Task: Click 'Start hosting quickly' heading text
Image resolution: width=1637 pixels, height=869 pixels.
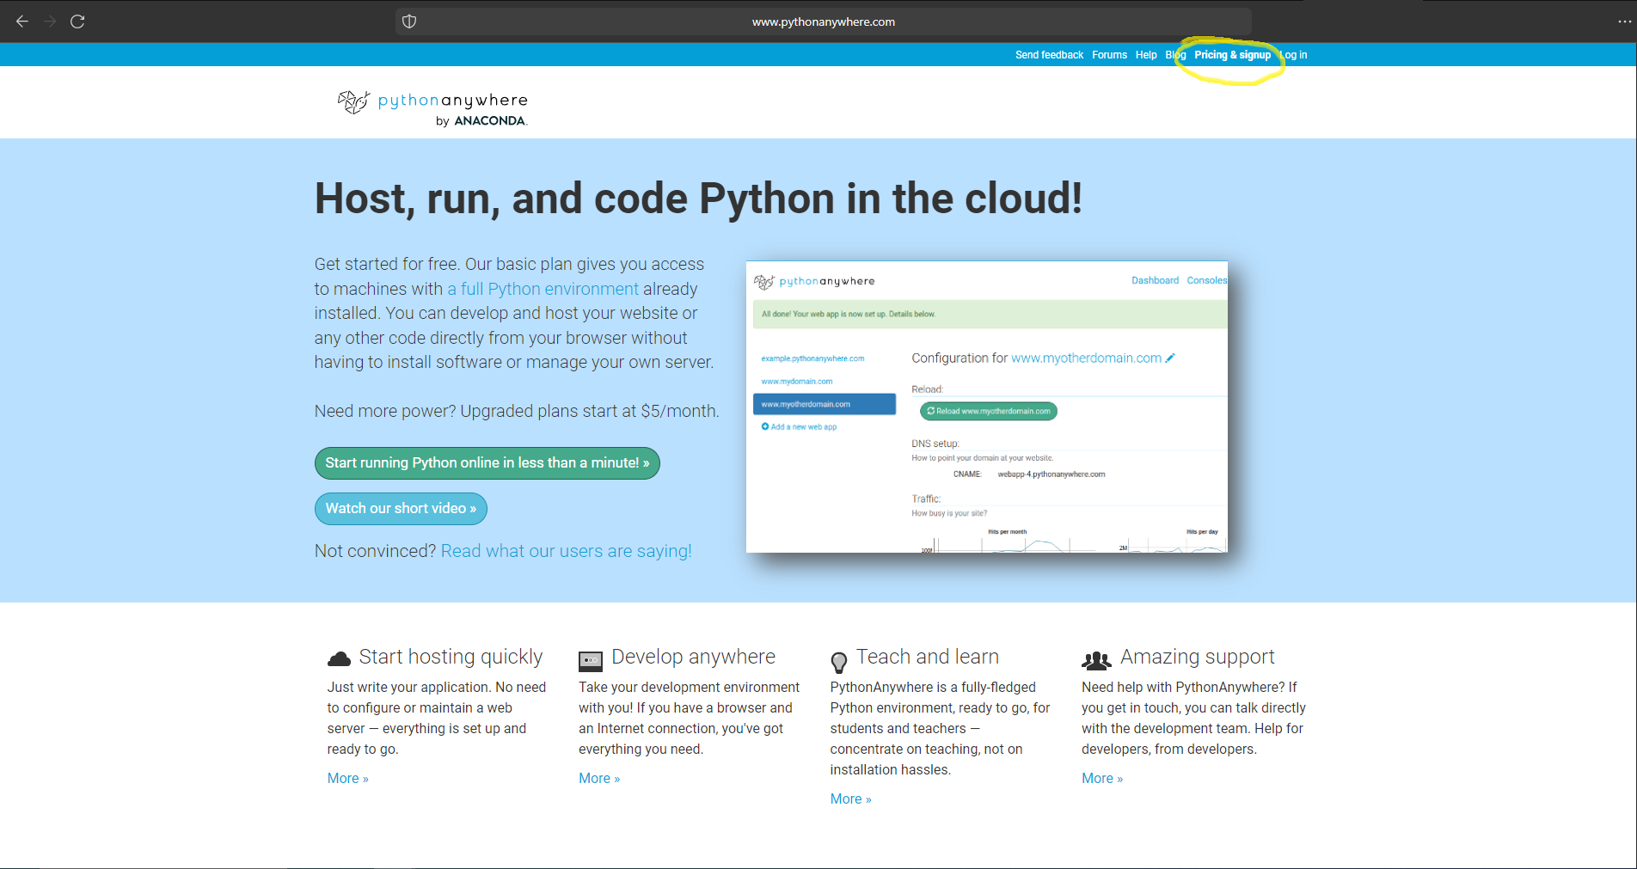Action: (x=451, y=657)
